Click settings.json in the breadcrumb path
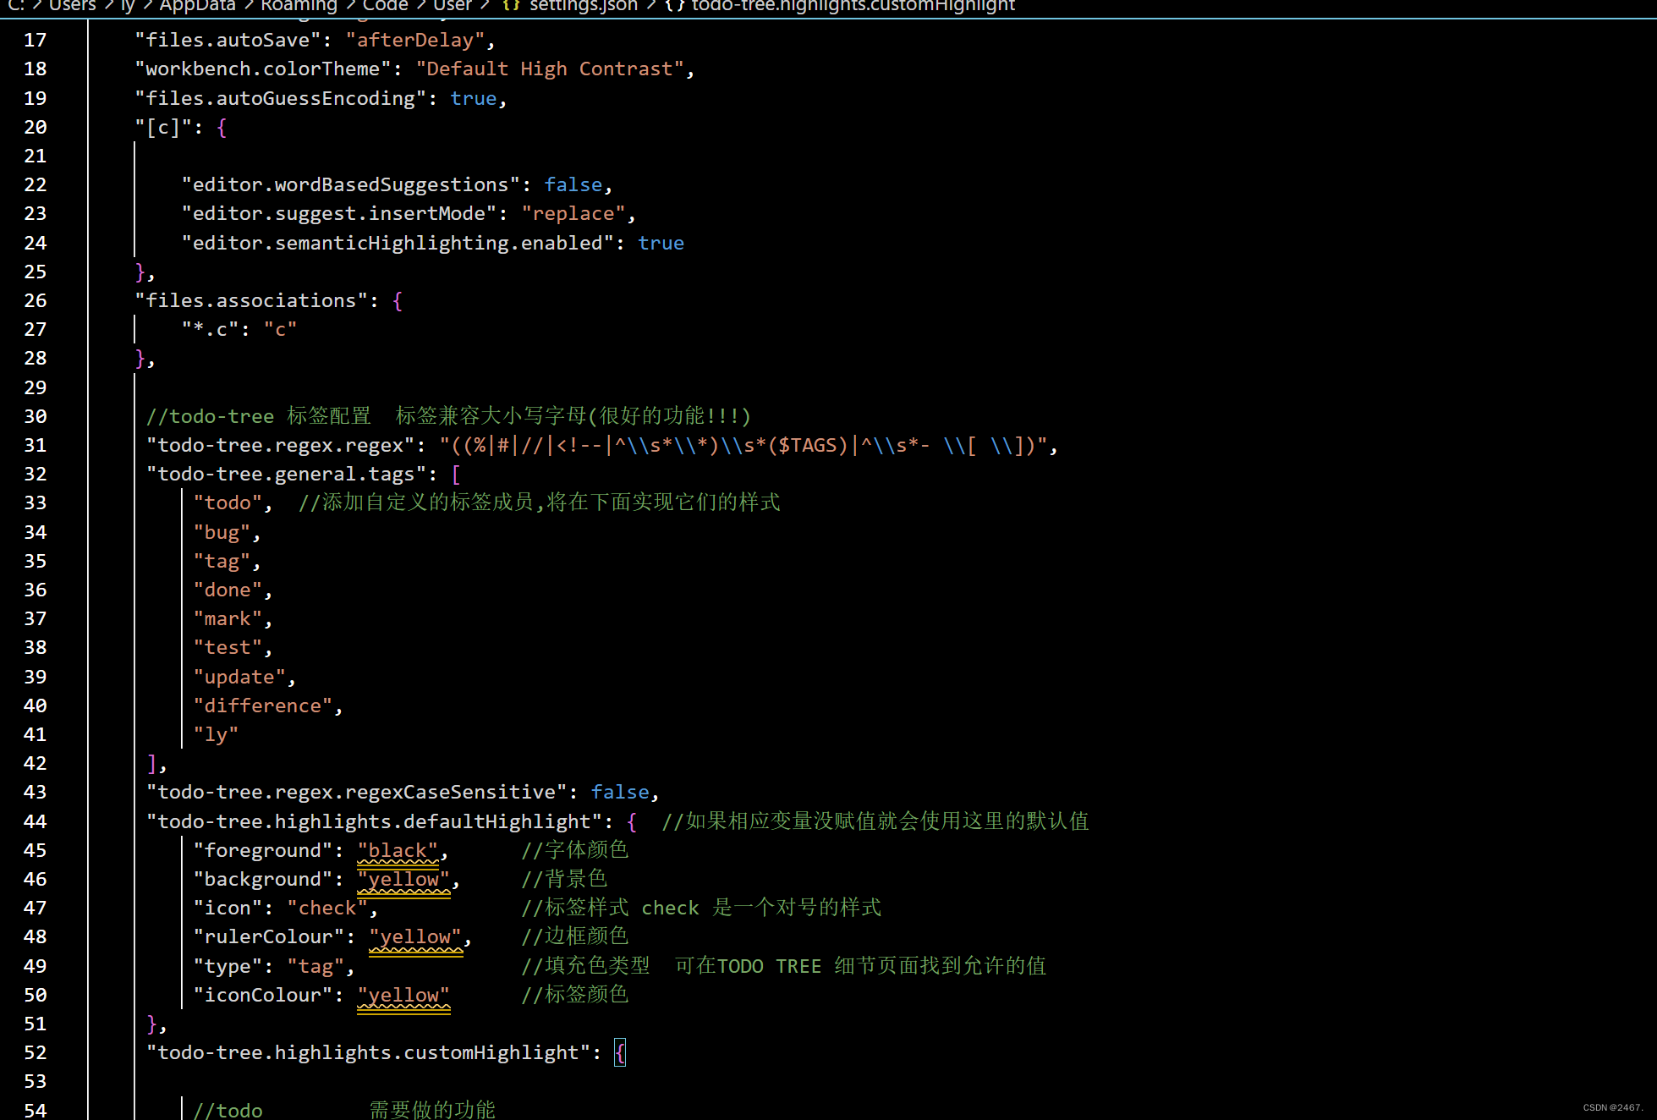The height and width of the screenshot is (1120, 1657). (584, 7)
